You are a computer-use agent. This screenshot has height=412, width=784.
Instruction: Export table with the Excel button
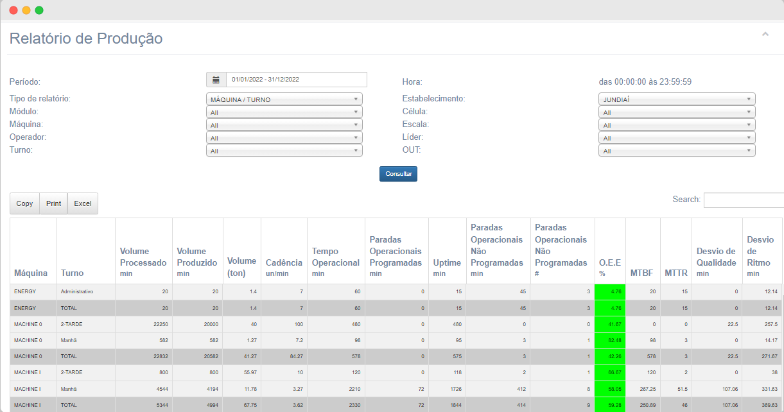pyautogui.click(x=83, y=203)
